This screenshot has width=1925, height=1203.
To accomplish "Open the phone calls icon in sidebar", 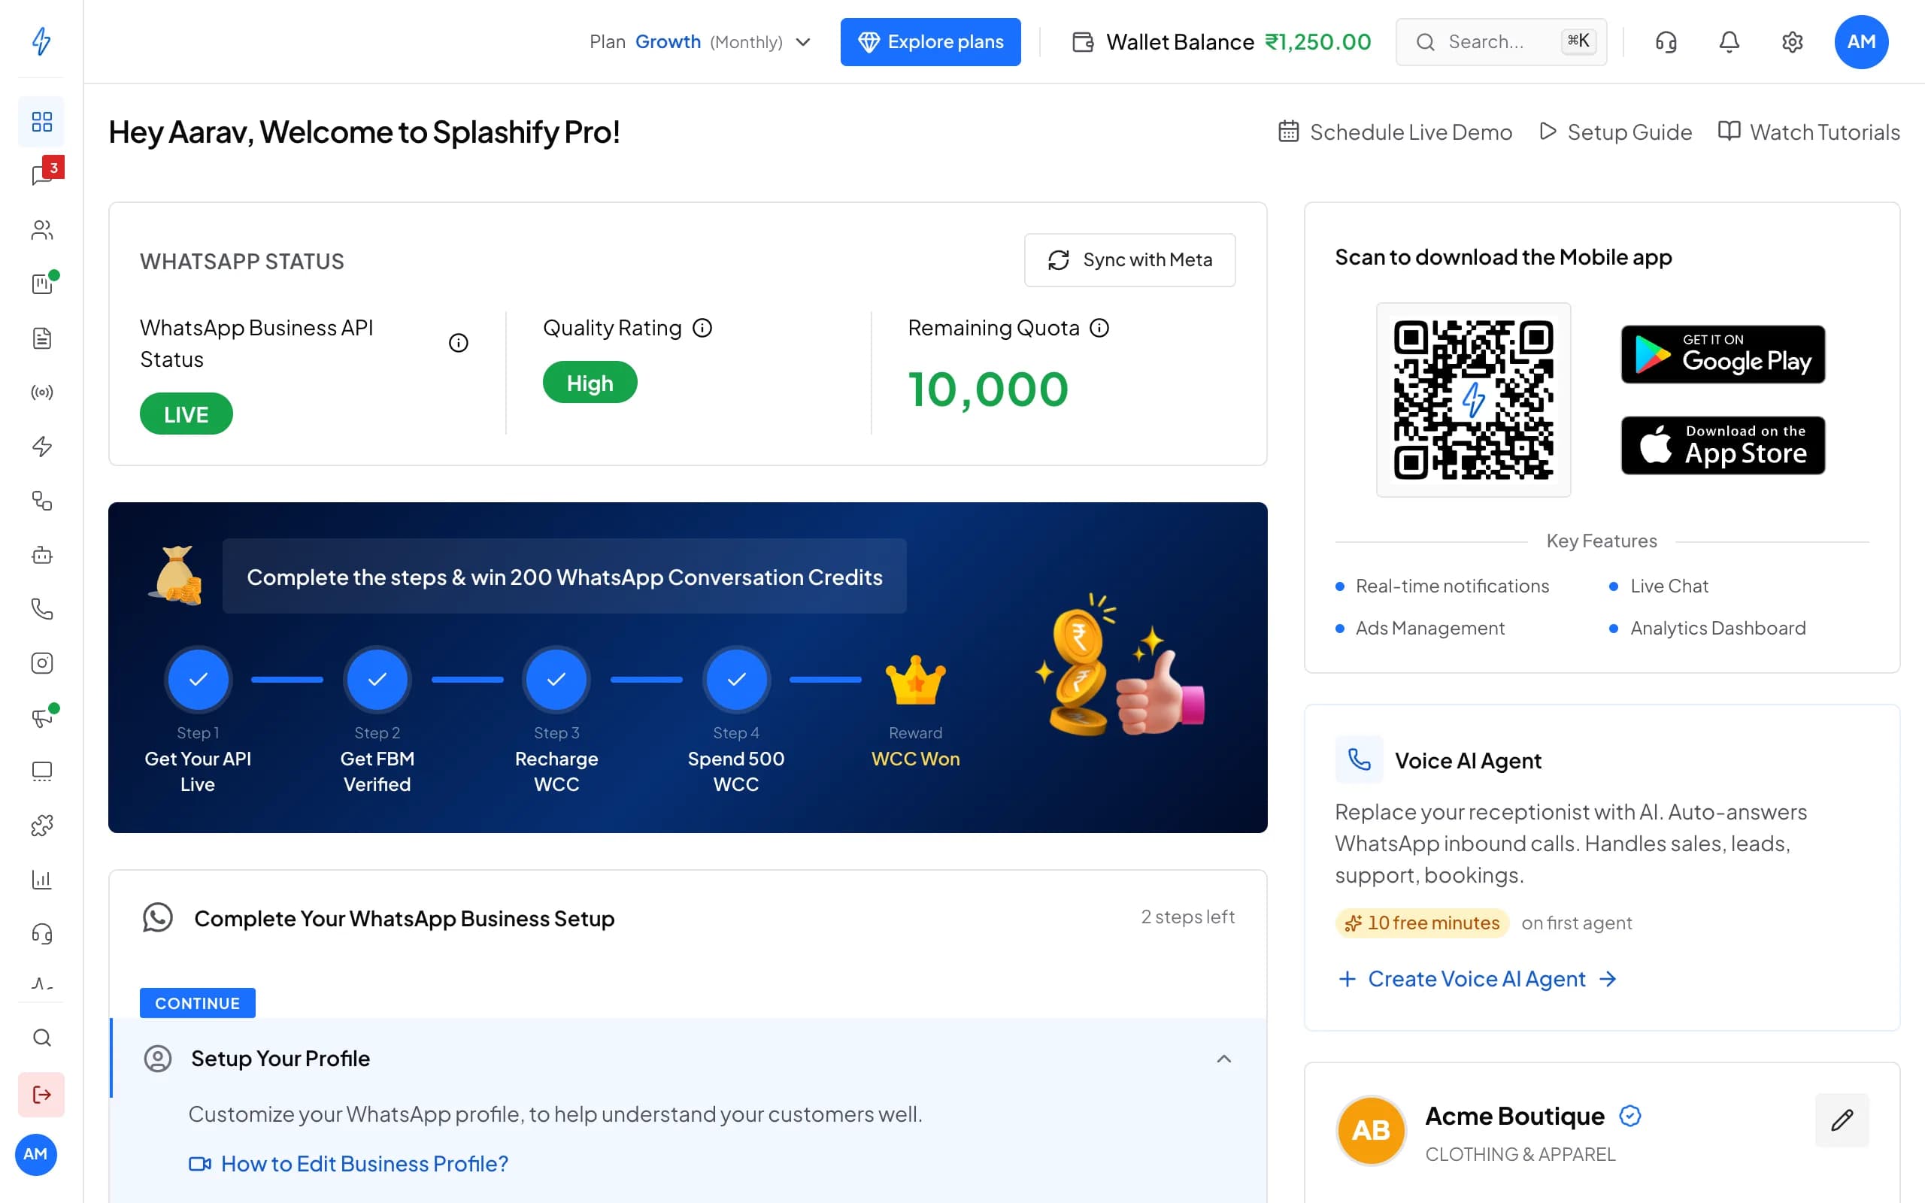I will click(x=41, y=609).
